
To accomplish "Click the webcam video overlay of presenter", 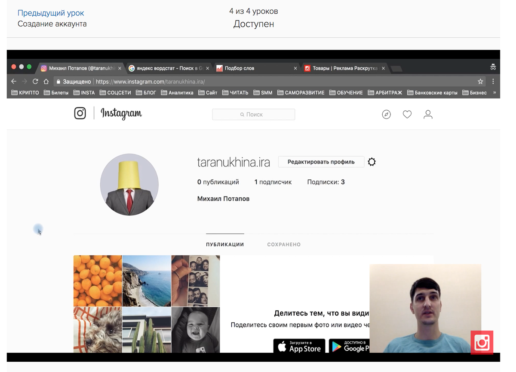I will click(x=425, y=308).
